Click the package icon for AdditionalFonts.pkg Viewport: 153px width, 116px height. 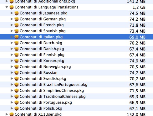click(12, 2)
